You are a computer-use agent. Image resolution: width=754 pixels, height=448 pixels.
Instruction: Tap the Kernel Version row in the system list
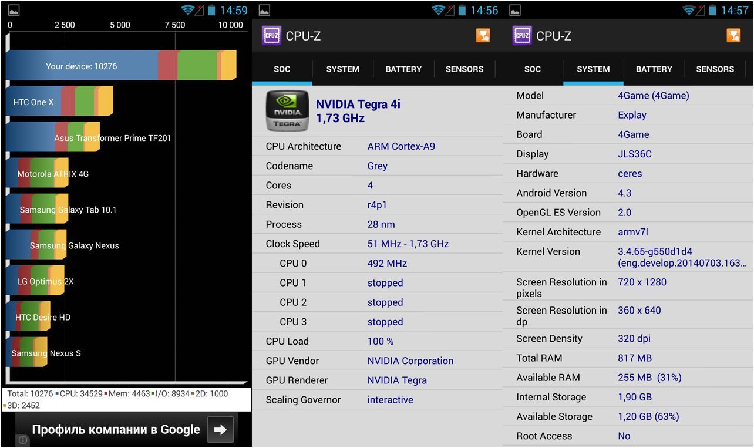tap(627, 257)
